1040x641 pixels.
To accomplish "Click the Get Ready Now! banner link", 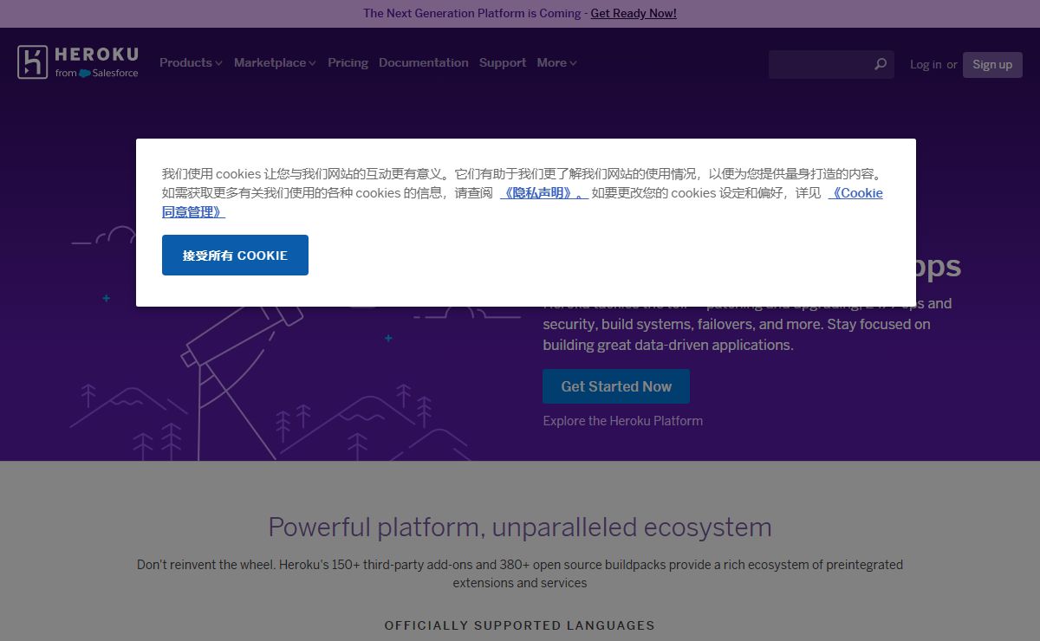I will (634, 13).
